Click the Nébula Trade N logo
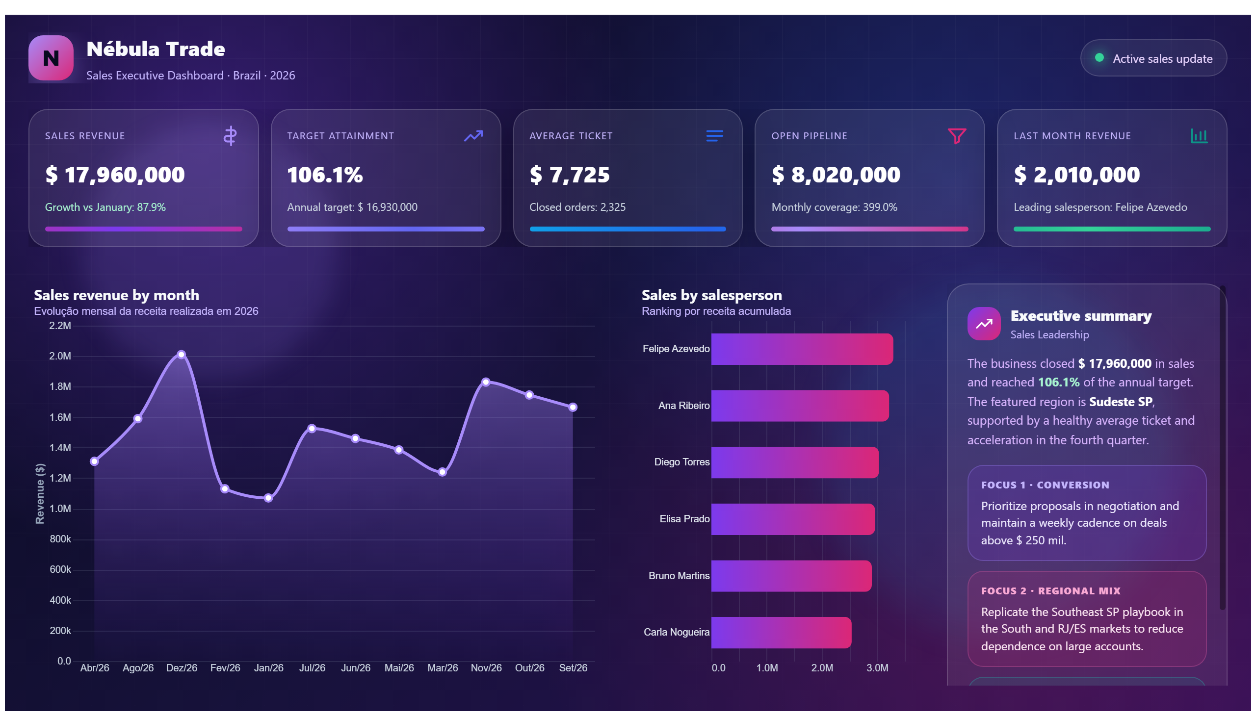1256x716 pixels. pos(51,58)
